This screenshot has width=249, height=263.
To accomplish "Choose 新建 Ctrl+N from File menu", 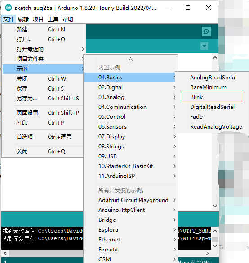I will click(43, 30).
